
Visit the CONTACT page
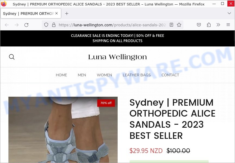[170, 75]
